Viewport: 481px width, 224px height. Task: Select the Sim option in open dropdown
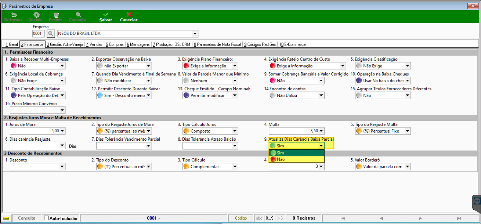[297, 153]
